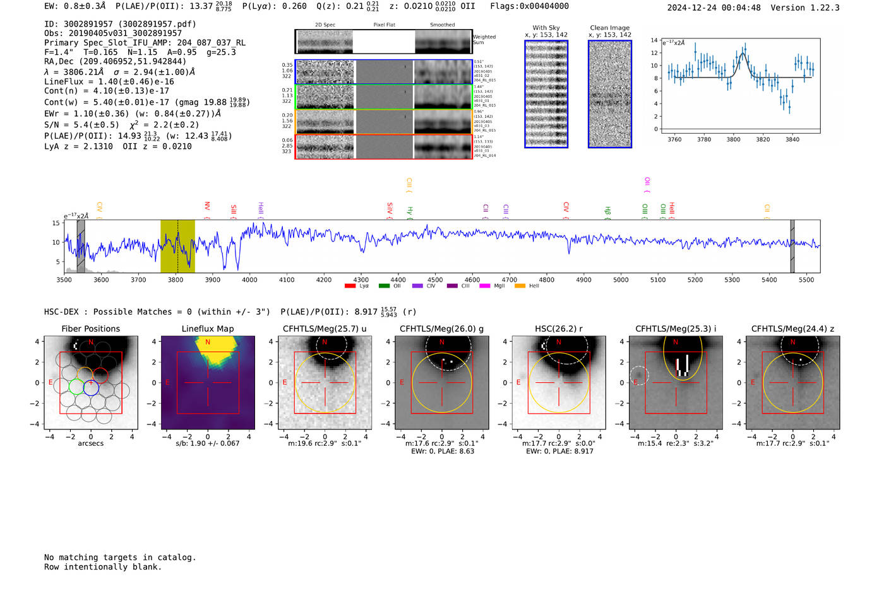Click the green-bordered 2D spectrum row
Screen dimensions: 884x601
pyautogui.click(x=384, y=96)
